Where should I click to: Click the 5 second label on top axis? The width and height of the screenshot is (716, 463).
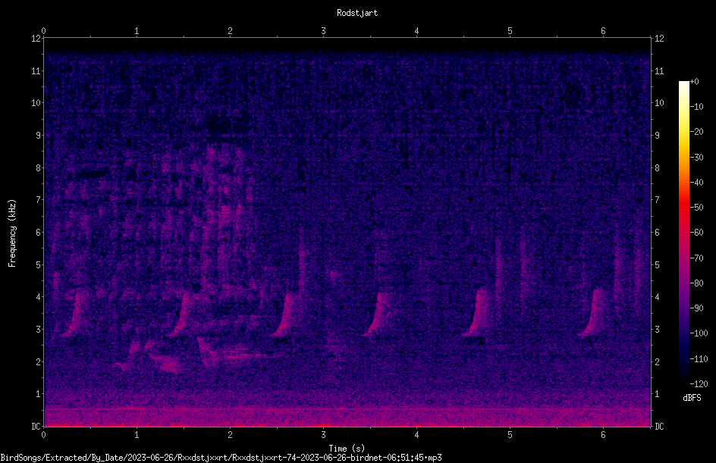510,31
